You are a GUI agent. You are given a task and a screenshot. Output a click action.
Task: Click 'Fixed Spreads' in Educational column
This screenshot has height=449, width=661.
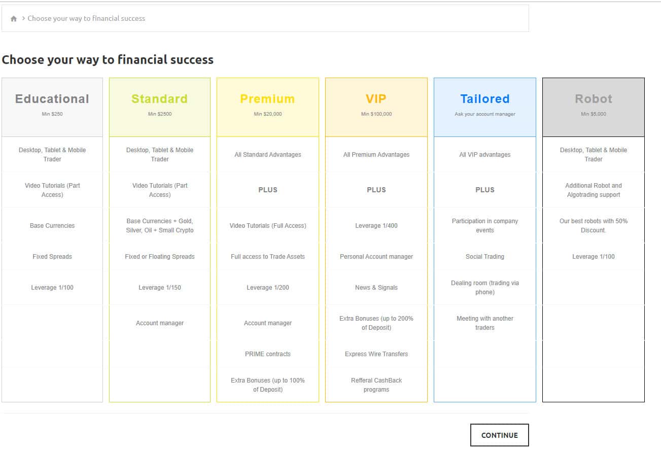[52, 257]
